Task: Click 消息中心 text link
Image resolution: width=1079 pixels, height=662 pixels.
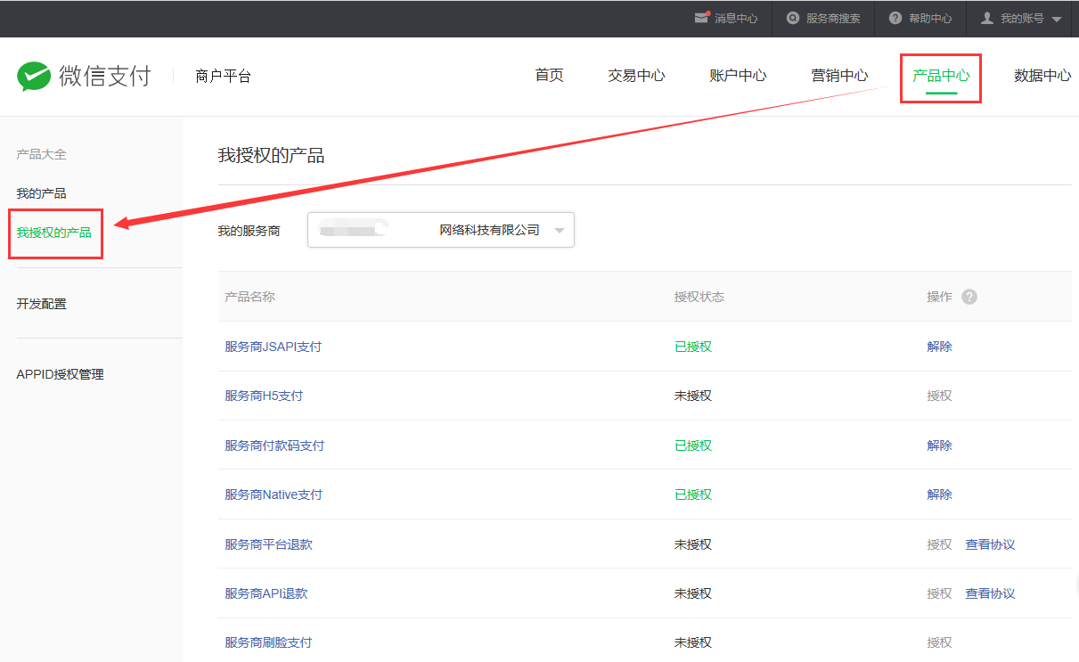Action: (736, 18)
